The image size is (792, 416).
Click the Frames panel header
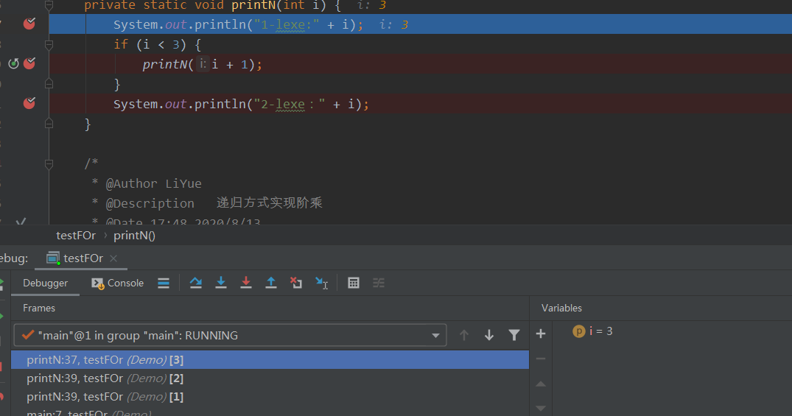39,308
